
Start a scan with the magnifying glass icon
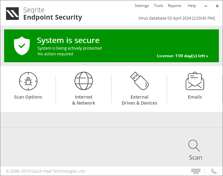(x=194, y=145)
